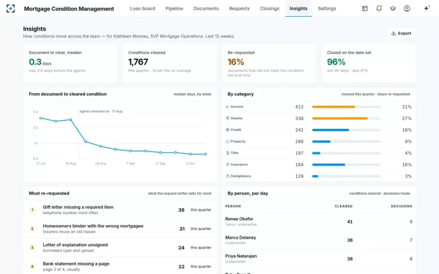The width and height of the screenshot is (439, 274).
Task: Click the 'By person, per day' heading
Action: [248, 193]
